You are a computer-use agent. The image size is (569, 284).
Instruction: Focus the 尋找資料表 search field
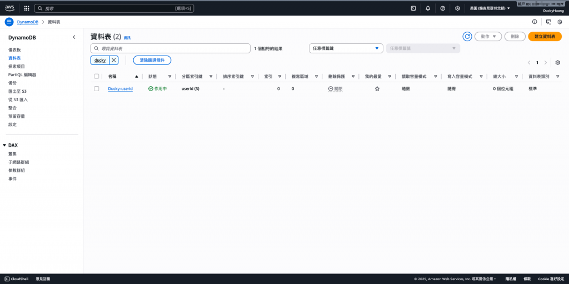tap(170, 48)
